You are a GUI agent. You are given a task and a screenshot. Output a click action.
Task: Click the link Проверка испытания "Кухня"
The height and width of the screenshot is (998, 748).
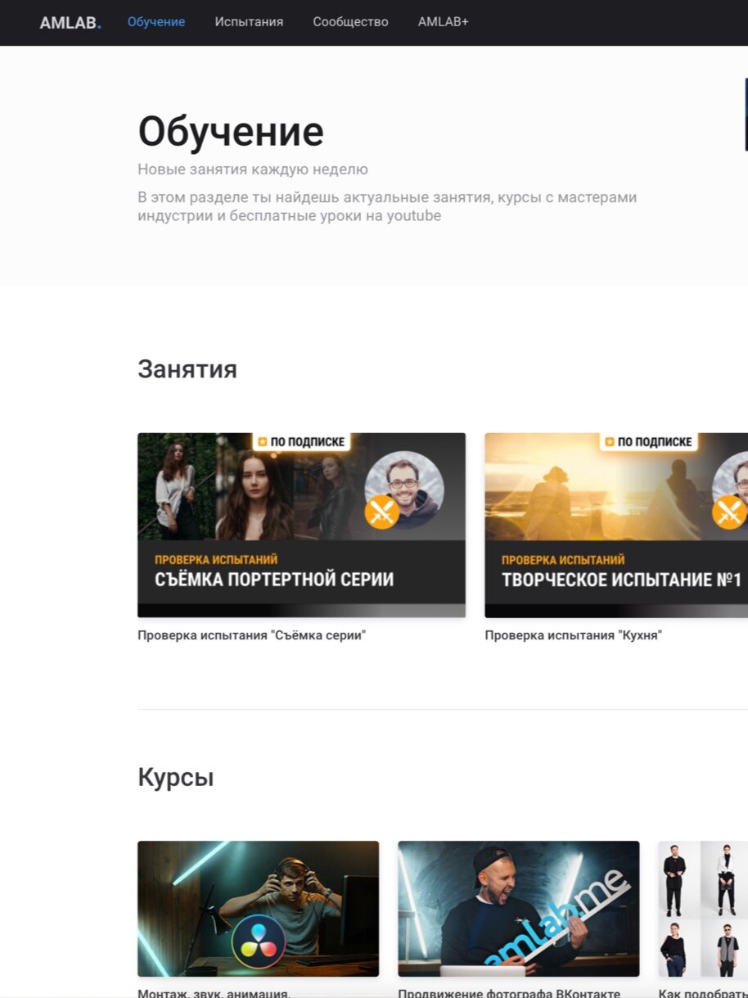point(573,635)
